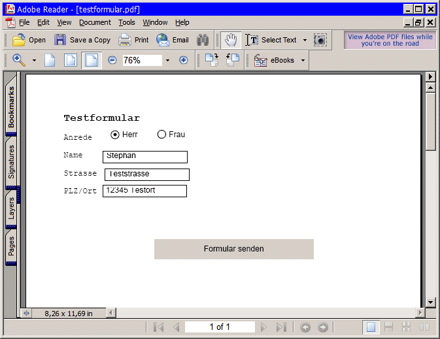The width and height of the screenshot is (440, 339).
Task: Select the Frau radio button
Action: 161,135
